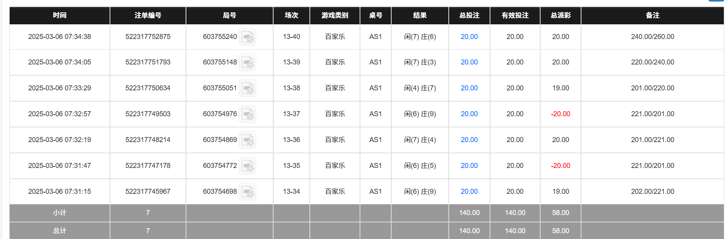
Task: Open video replay for round 603754698
Action: coord(247,192)
